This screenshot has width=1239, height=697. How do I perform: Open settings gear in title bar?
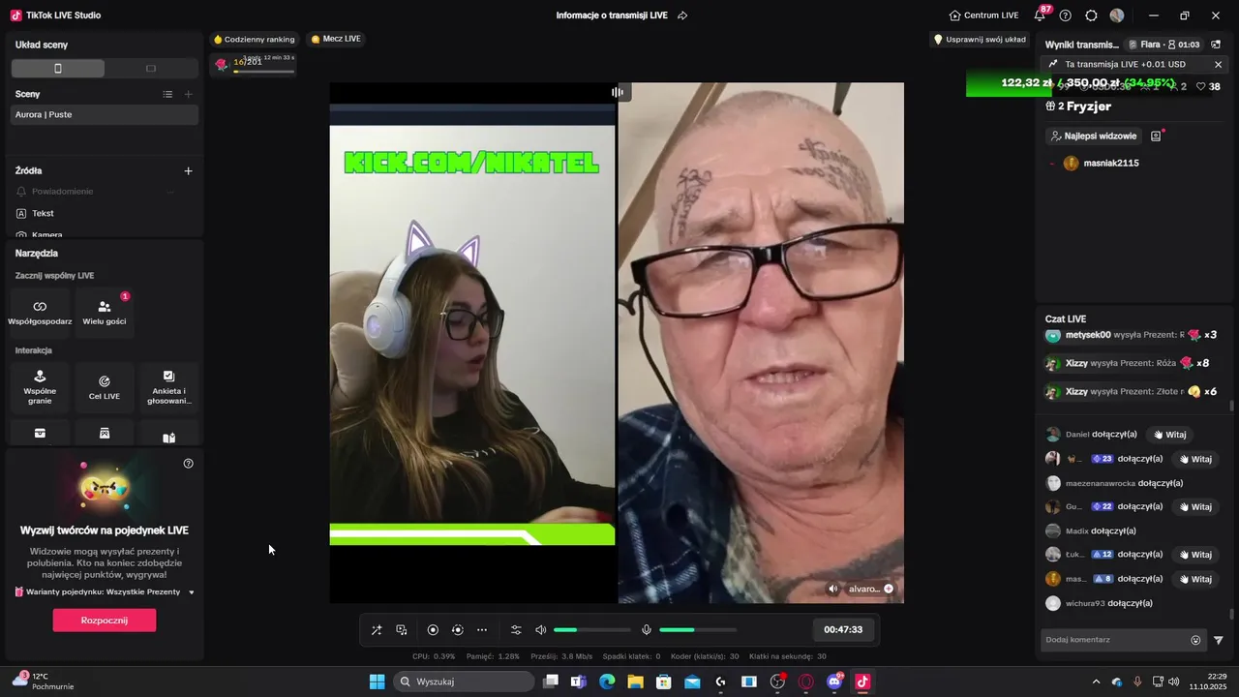1092,15
